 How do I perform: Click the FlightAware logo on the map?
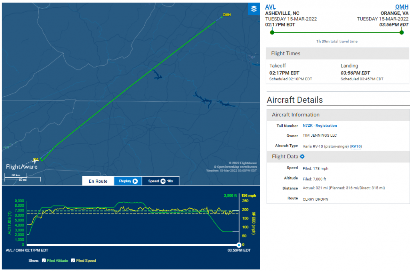tap(22, 166)
